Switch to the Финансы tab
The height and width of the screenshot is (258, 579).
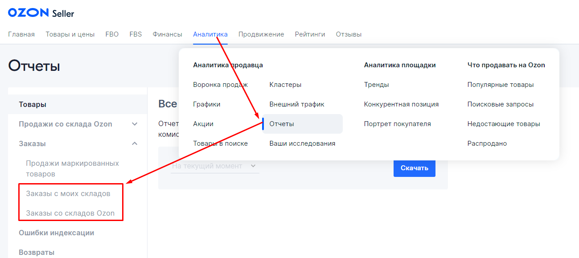click(x=167, y=34)
